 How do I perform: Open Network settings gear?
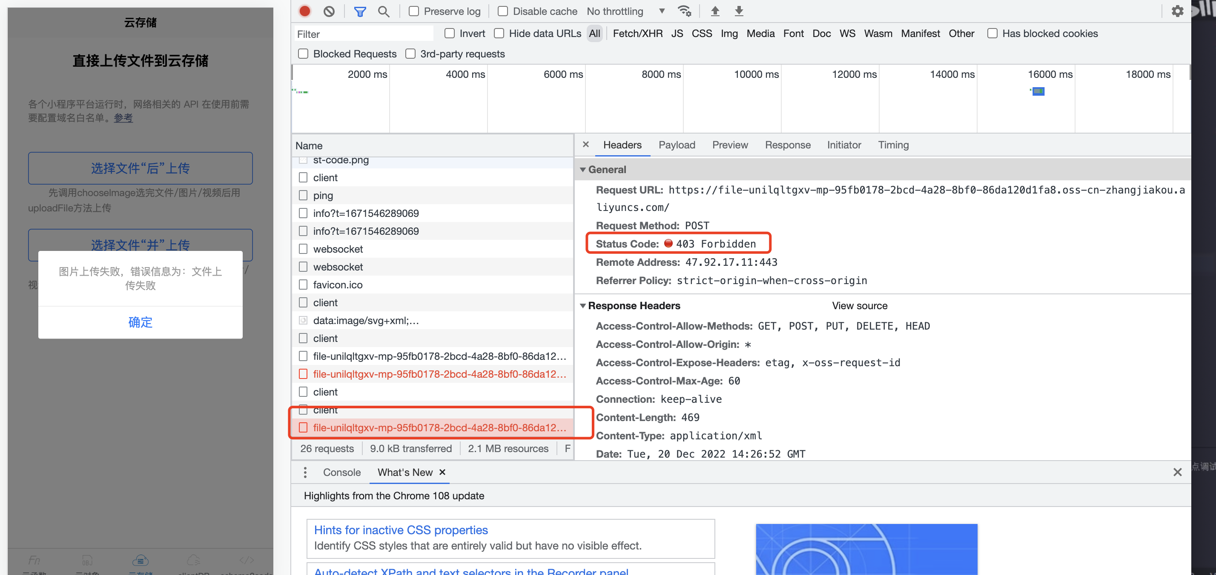(x=1177, y=11)
